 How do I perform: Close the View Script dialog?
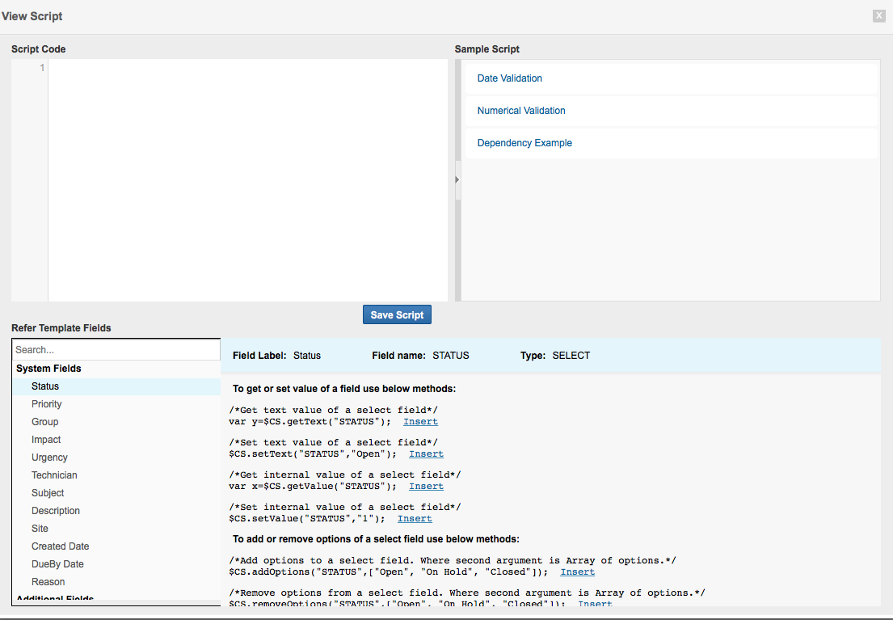(878, 16)
